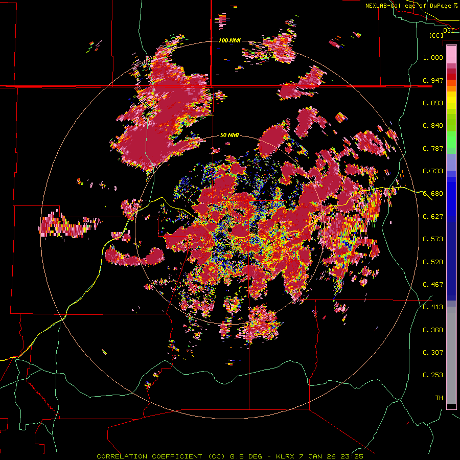The width and height of the screenshot is (460, 460).
Task: Click the 0.413 legend value
Action: pos(433,307)
